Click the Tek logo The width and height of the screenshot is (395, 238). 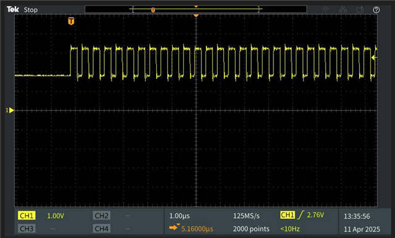[x=13, y=10]
